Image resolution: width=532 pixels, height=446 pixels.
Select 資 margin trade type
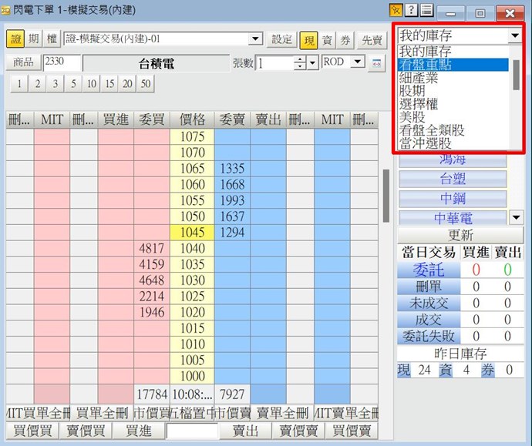click(327, 40)
